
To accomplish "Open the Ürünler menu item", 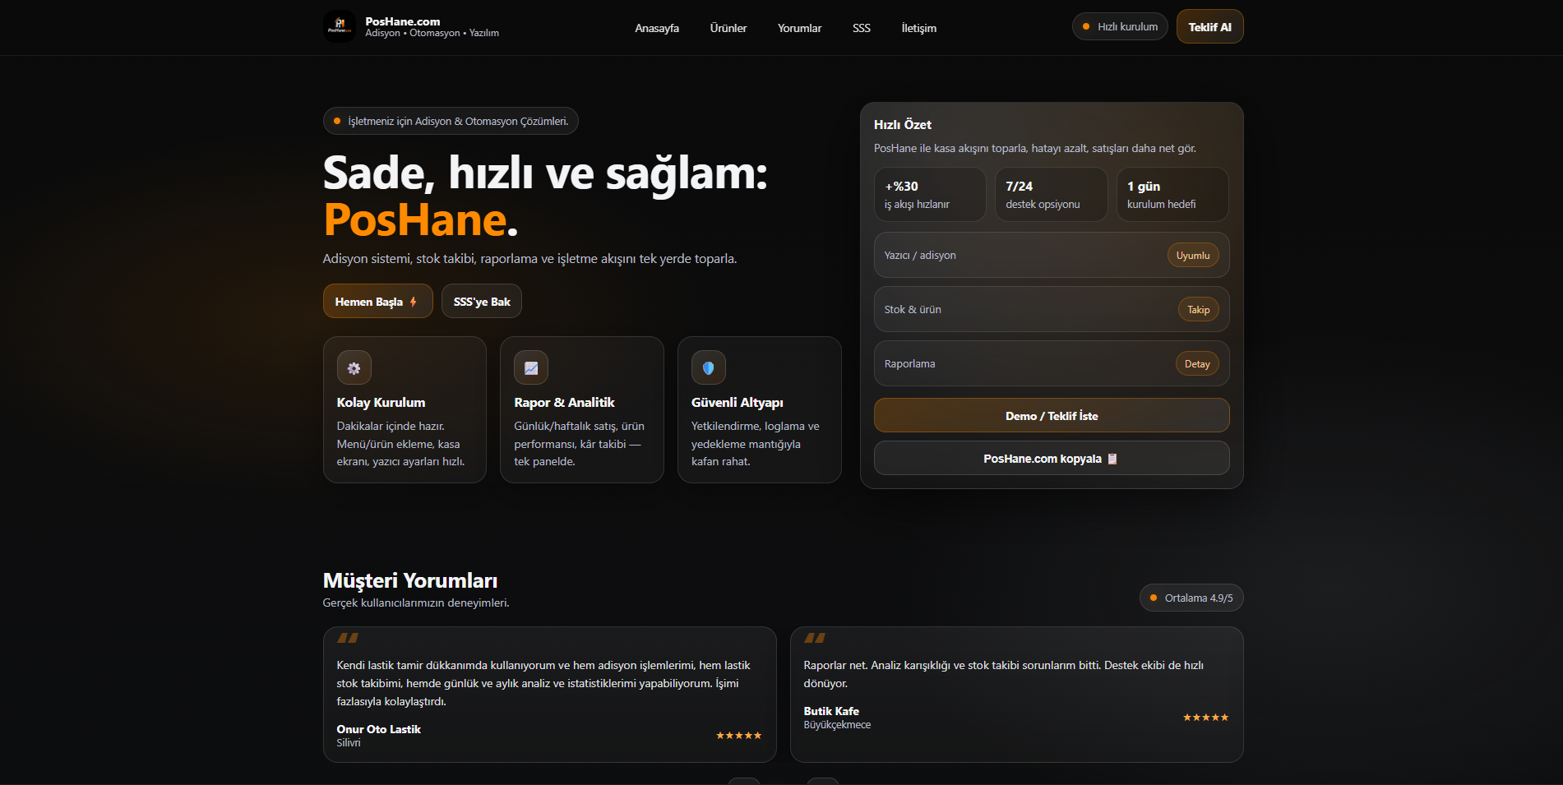I will [x=728, y=27].
